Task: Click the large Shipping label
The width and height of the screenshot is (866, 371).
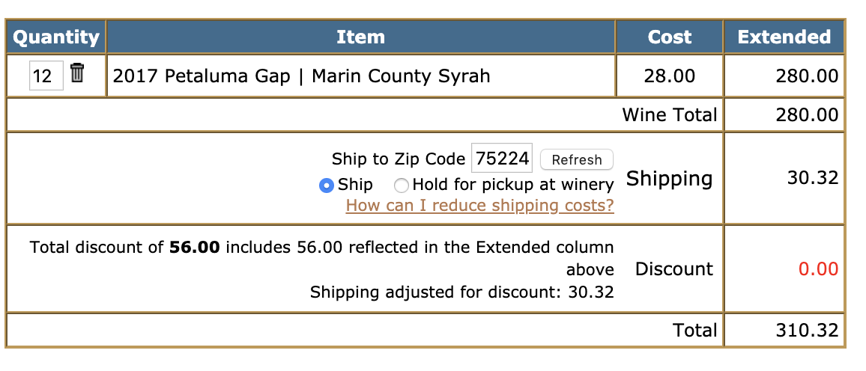Action: point(670,179)
